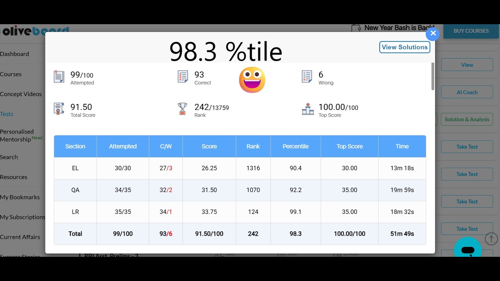The height and width of the screenshot is (281, 500).
Task: Click total score 91.50/100 in table
Action: click(209, 234)
